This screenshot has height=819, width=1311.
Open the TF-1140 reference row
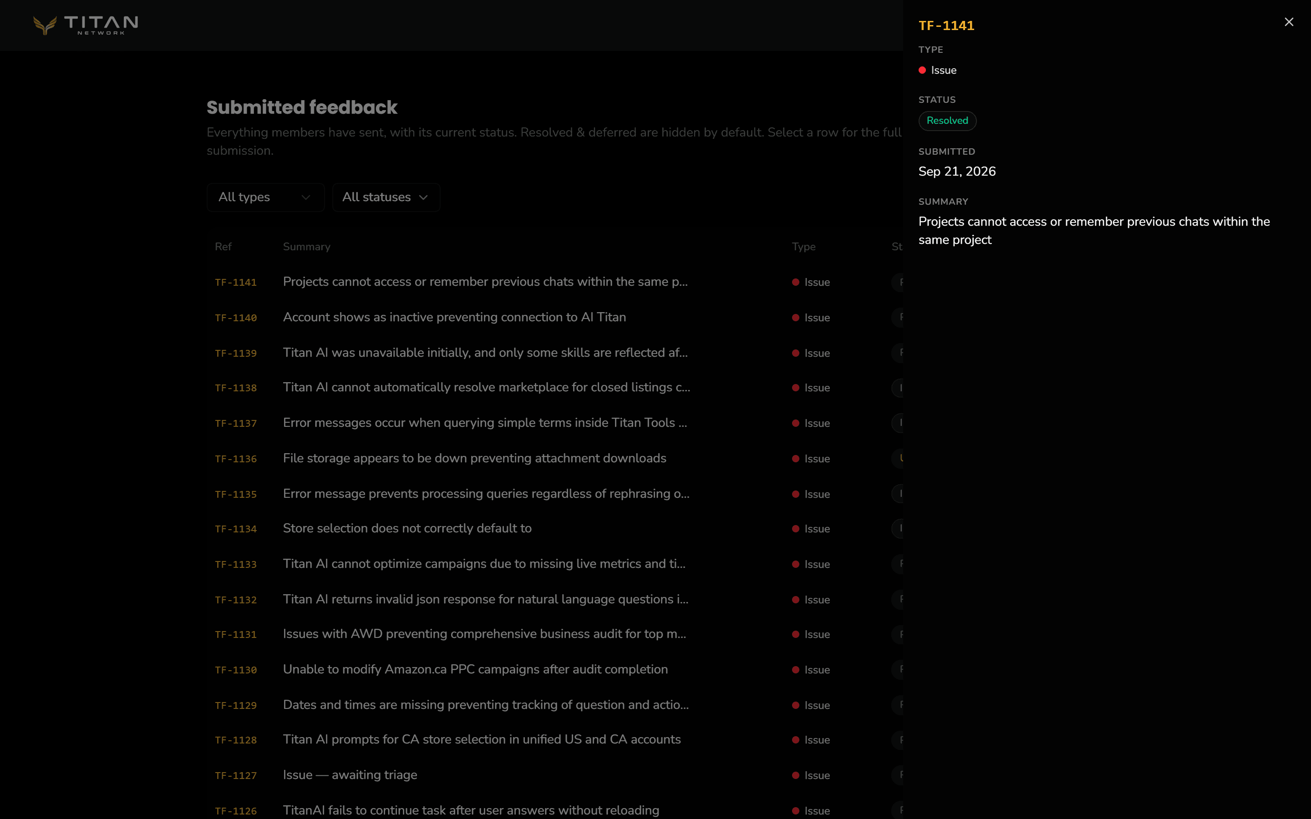(236, 318)
